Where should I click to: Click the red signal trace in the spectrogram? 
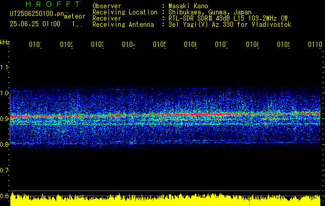[x=165, y=115]
